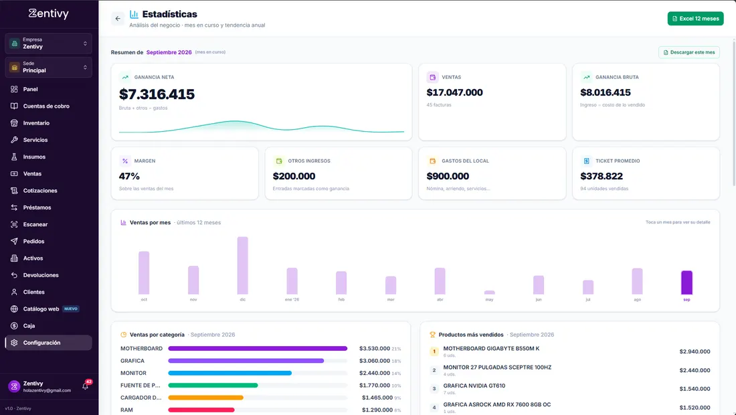The image size is (736, 415).
Task: Click GRAFICA NVIDIA GT610 product row
Action: point(570,389)
